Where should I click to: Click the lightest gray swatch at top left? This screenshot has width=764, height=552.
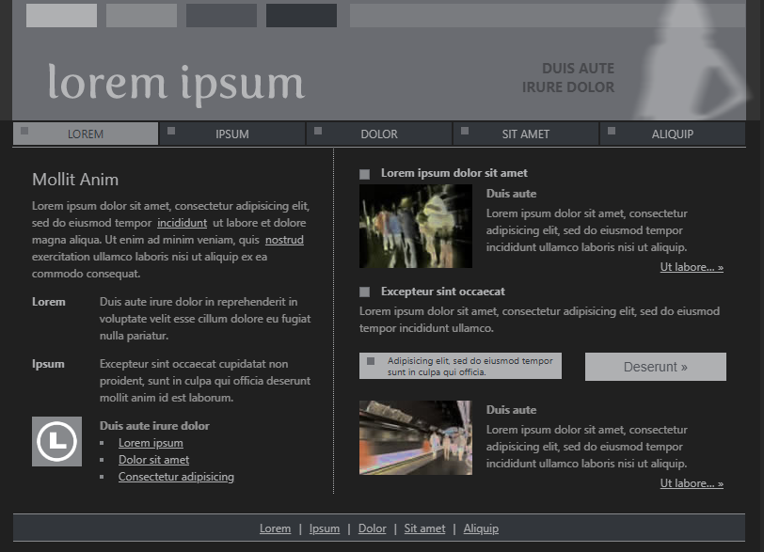tap(61, 16)
